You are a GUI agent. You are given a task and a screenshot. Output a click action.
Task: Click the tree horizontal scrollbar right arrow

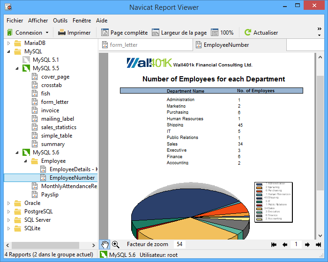(94, 245)
